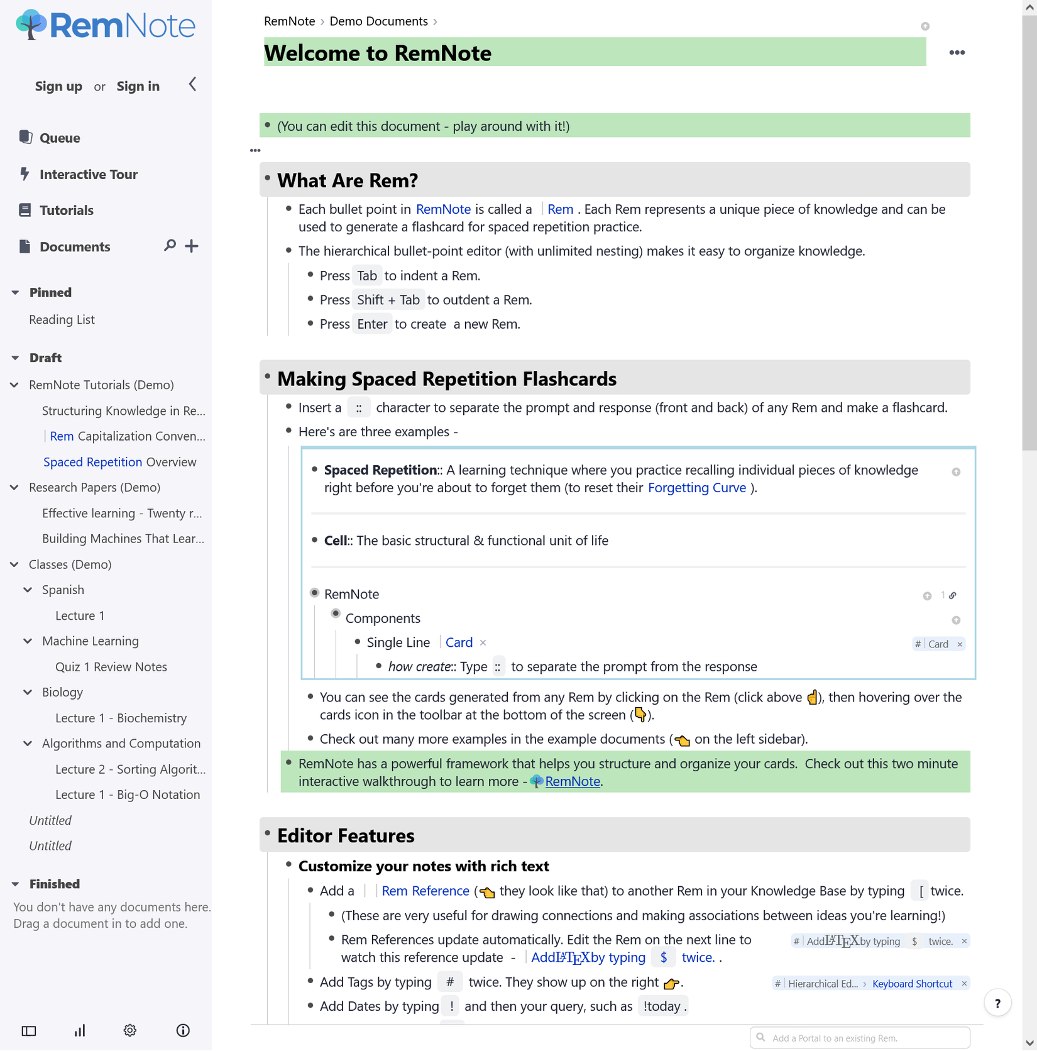Remove the Card tag using its x
This screenshot has height=1051, width=1037.
(960, 644)
